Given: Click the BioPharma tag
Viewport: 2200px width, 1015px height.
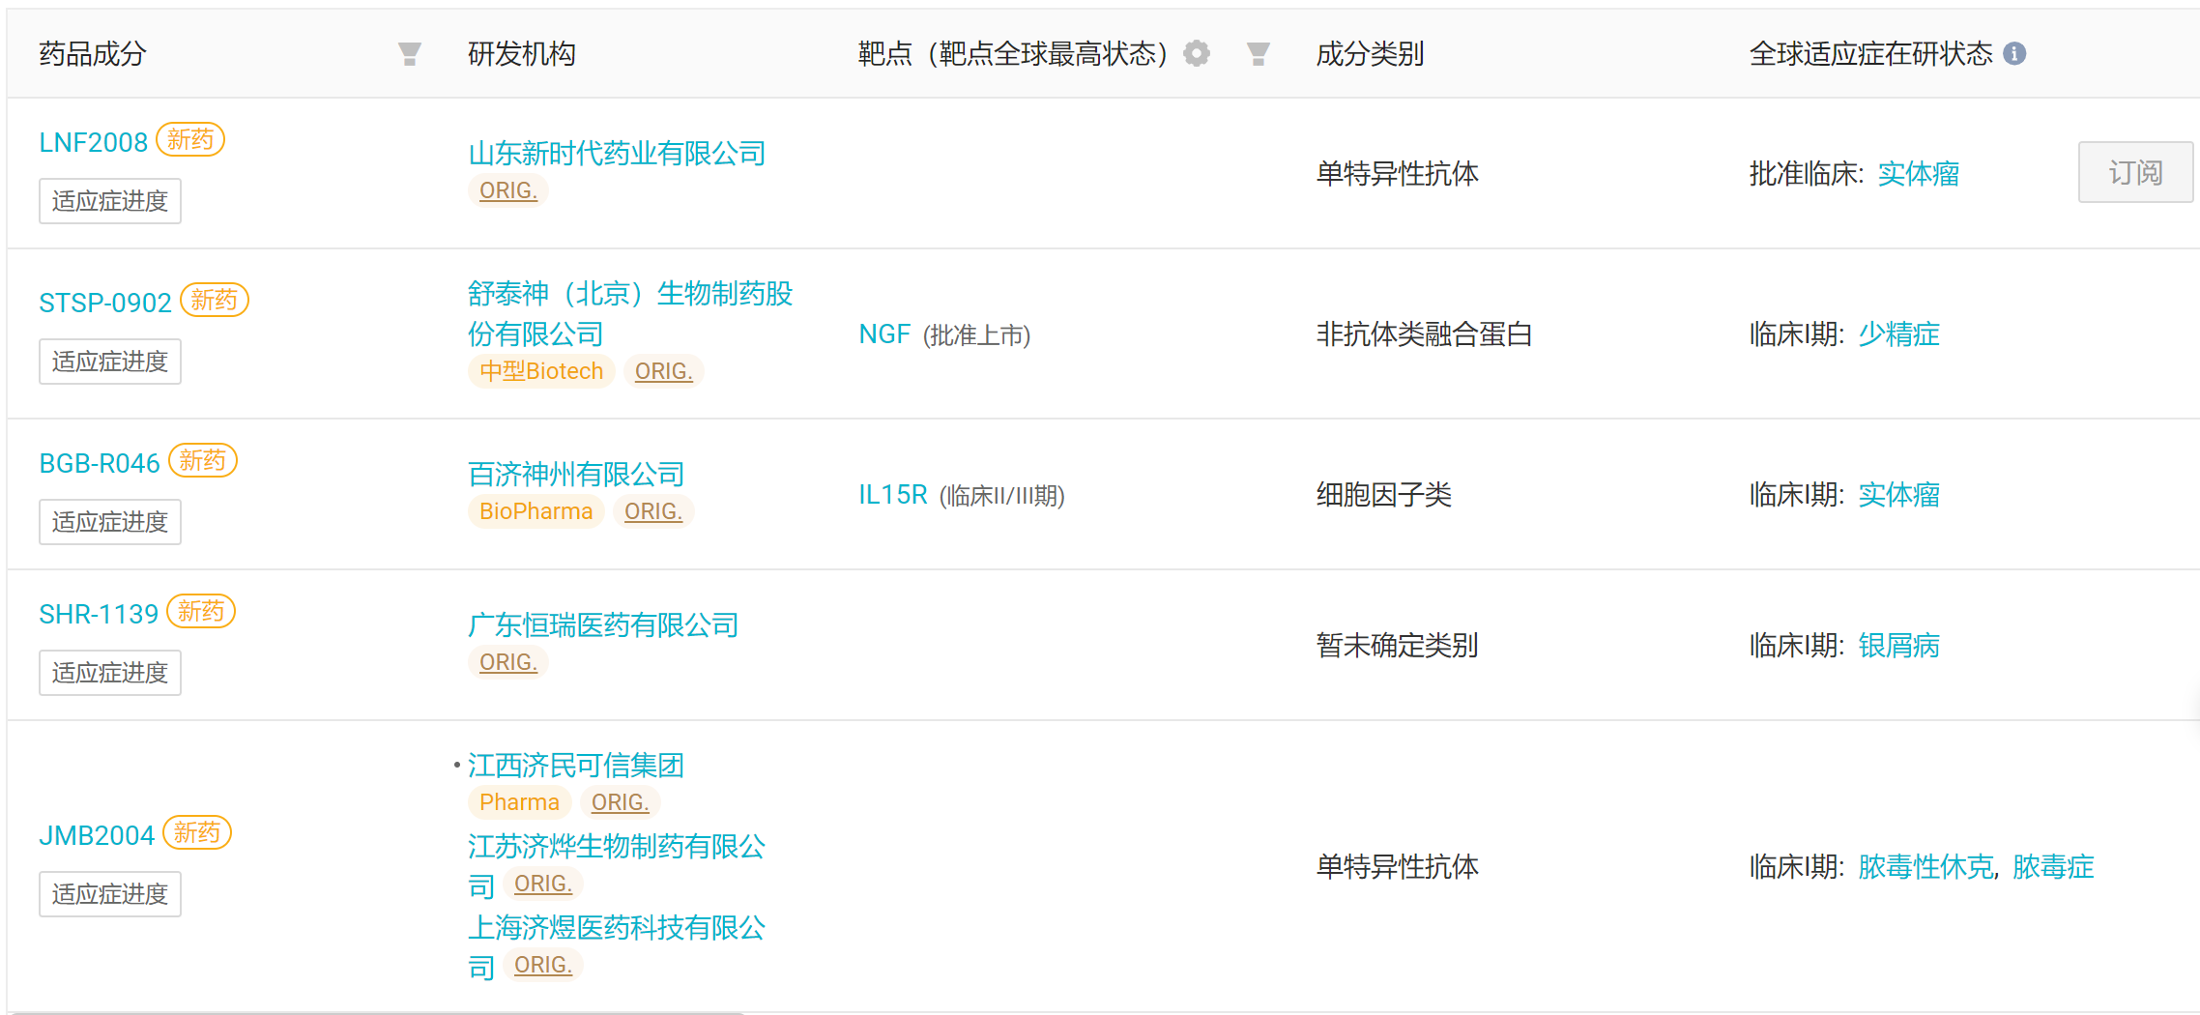Looking at the screenshot, I should pyautogui.click(x=536, y=511).
